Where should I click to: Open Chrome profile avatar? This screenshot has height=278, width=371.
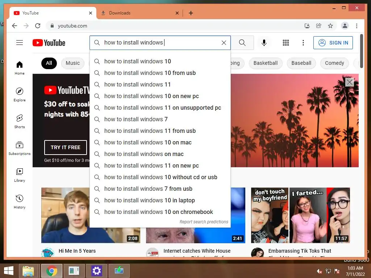click(345, 26)
